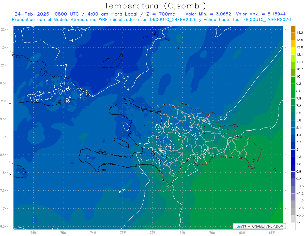Screen dimensions: 305x236
Task: Click the yellow 12.1 colorbar swatch
Action: pyautogui.click(x=293, y=51)
